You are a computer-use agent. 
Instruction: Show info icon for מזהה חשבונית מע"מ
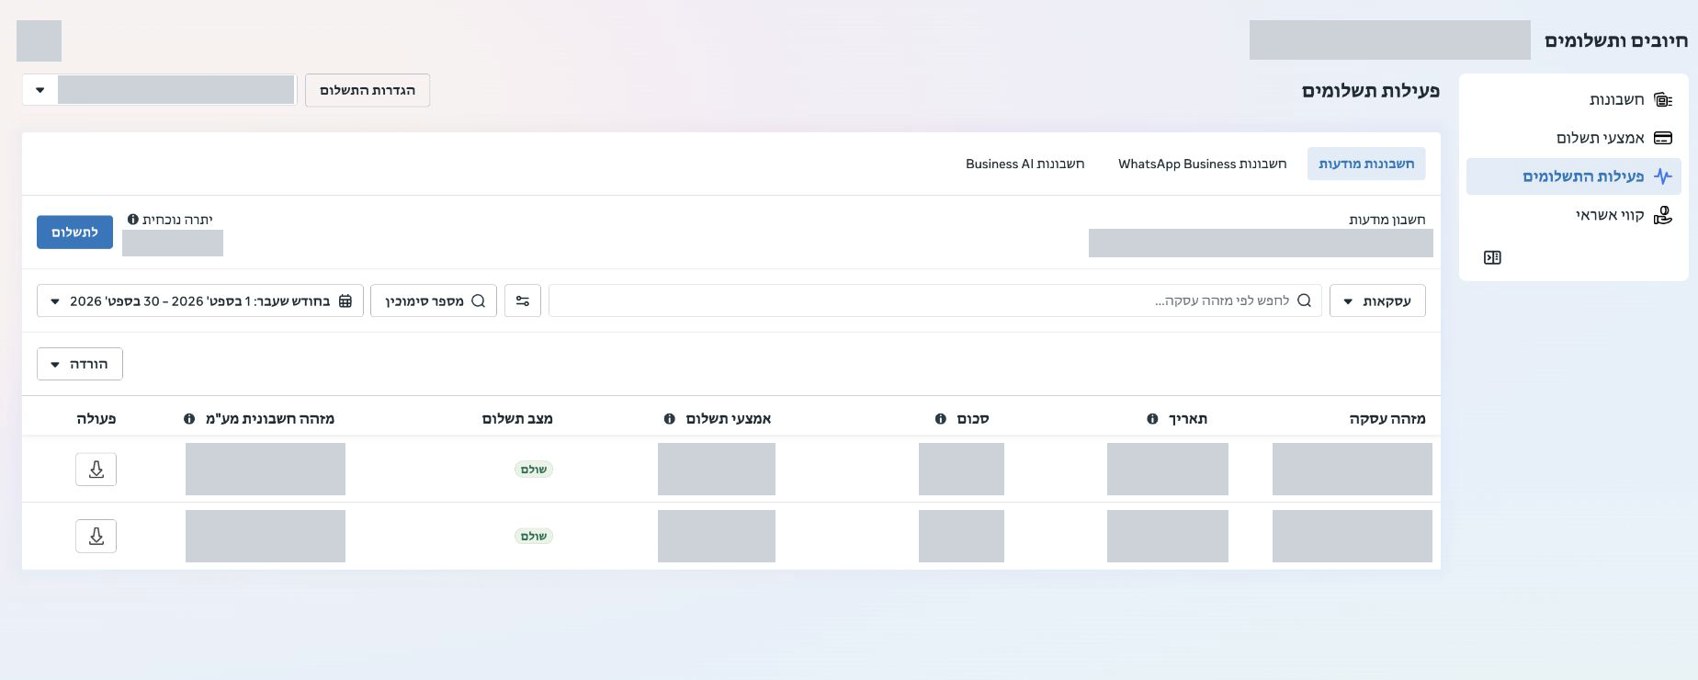[x=189, y=419]
